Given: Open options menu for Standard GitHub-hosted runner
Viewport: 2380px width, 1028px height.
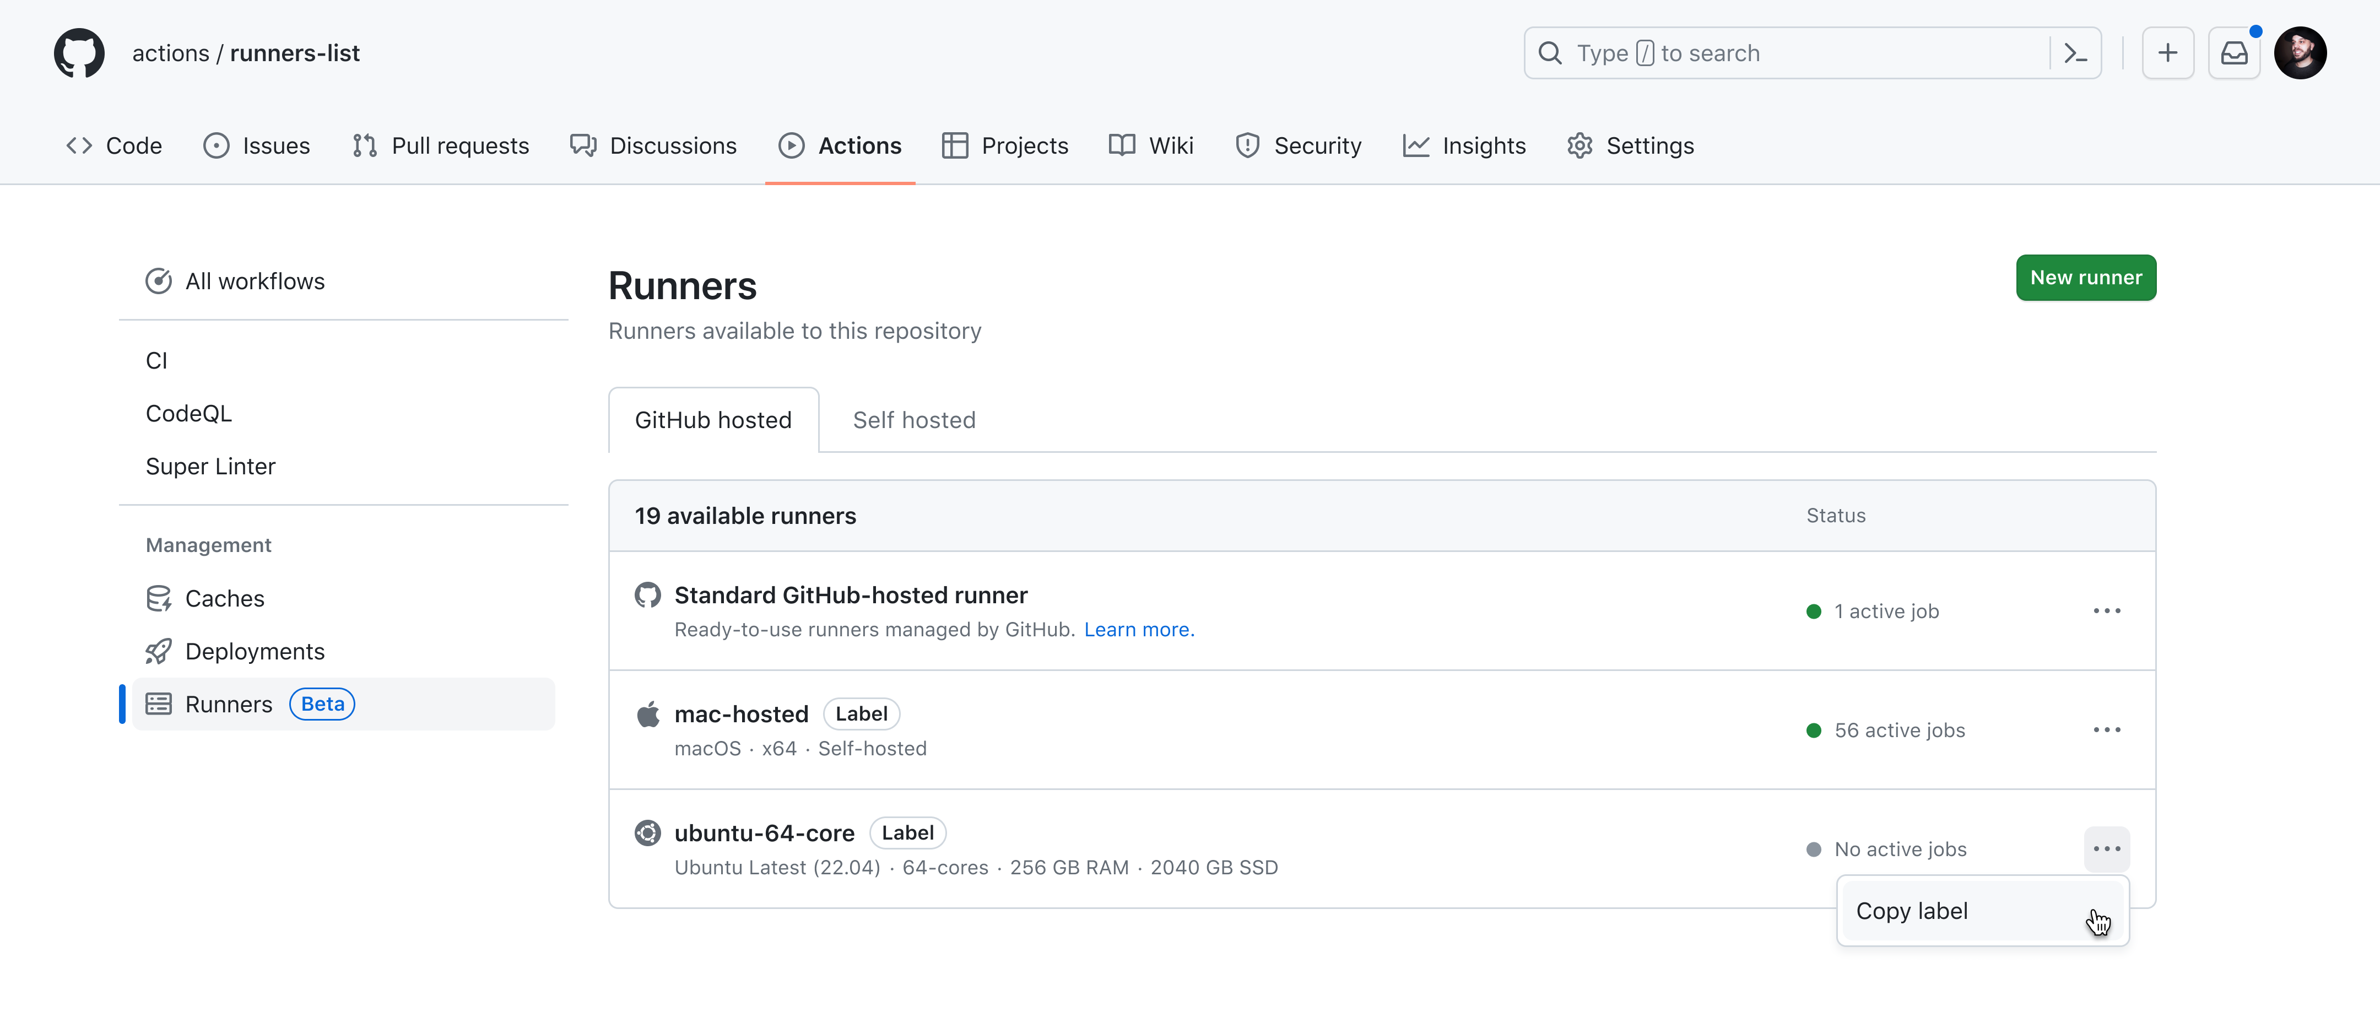Looking at the screenshot, I should pos(2107,610).
